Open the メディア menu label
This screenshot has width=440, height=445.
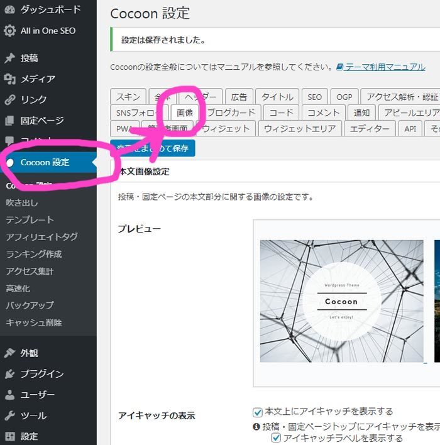[38, 79]
